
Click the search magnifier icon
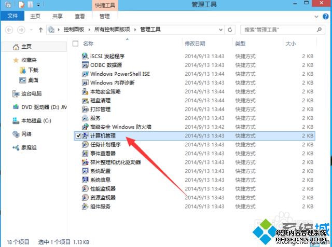(319, 30)
